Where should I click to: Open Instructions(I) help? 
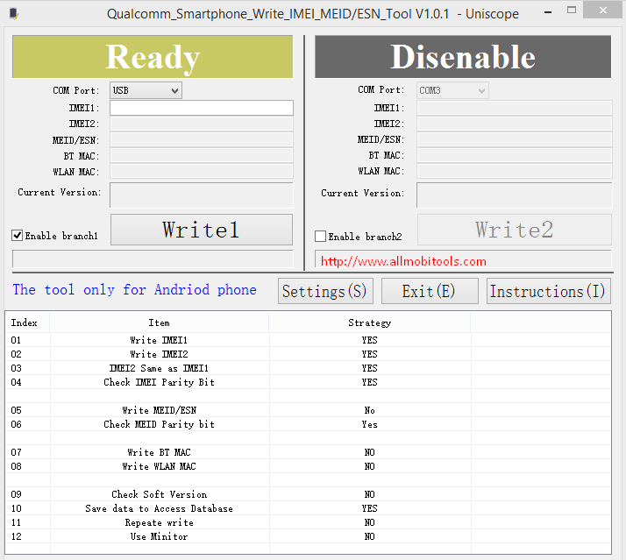pyautogui.click(x=548, y=291)
